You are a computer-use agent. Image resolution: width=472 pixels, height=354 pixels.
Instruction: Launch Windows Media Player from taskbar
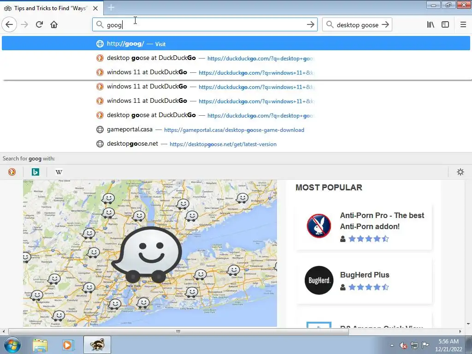[68, 345]
